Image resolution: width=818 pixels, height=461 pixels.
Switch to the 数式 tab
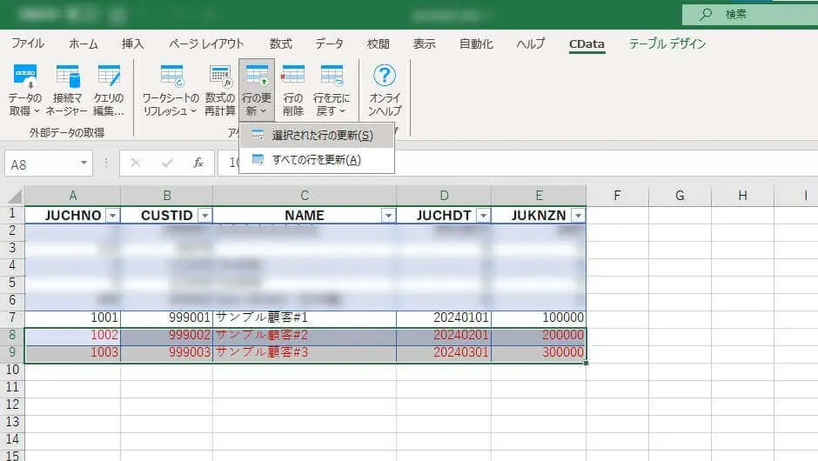click(281, 43)
